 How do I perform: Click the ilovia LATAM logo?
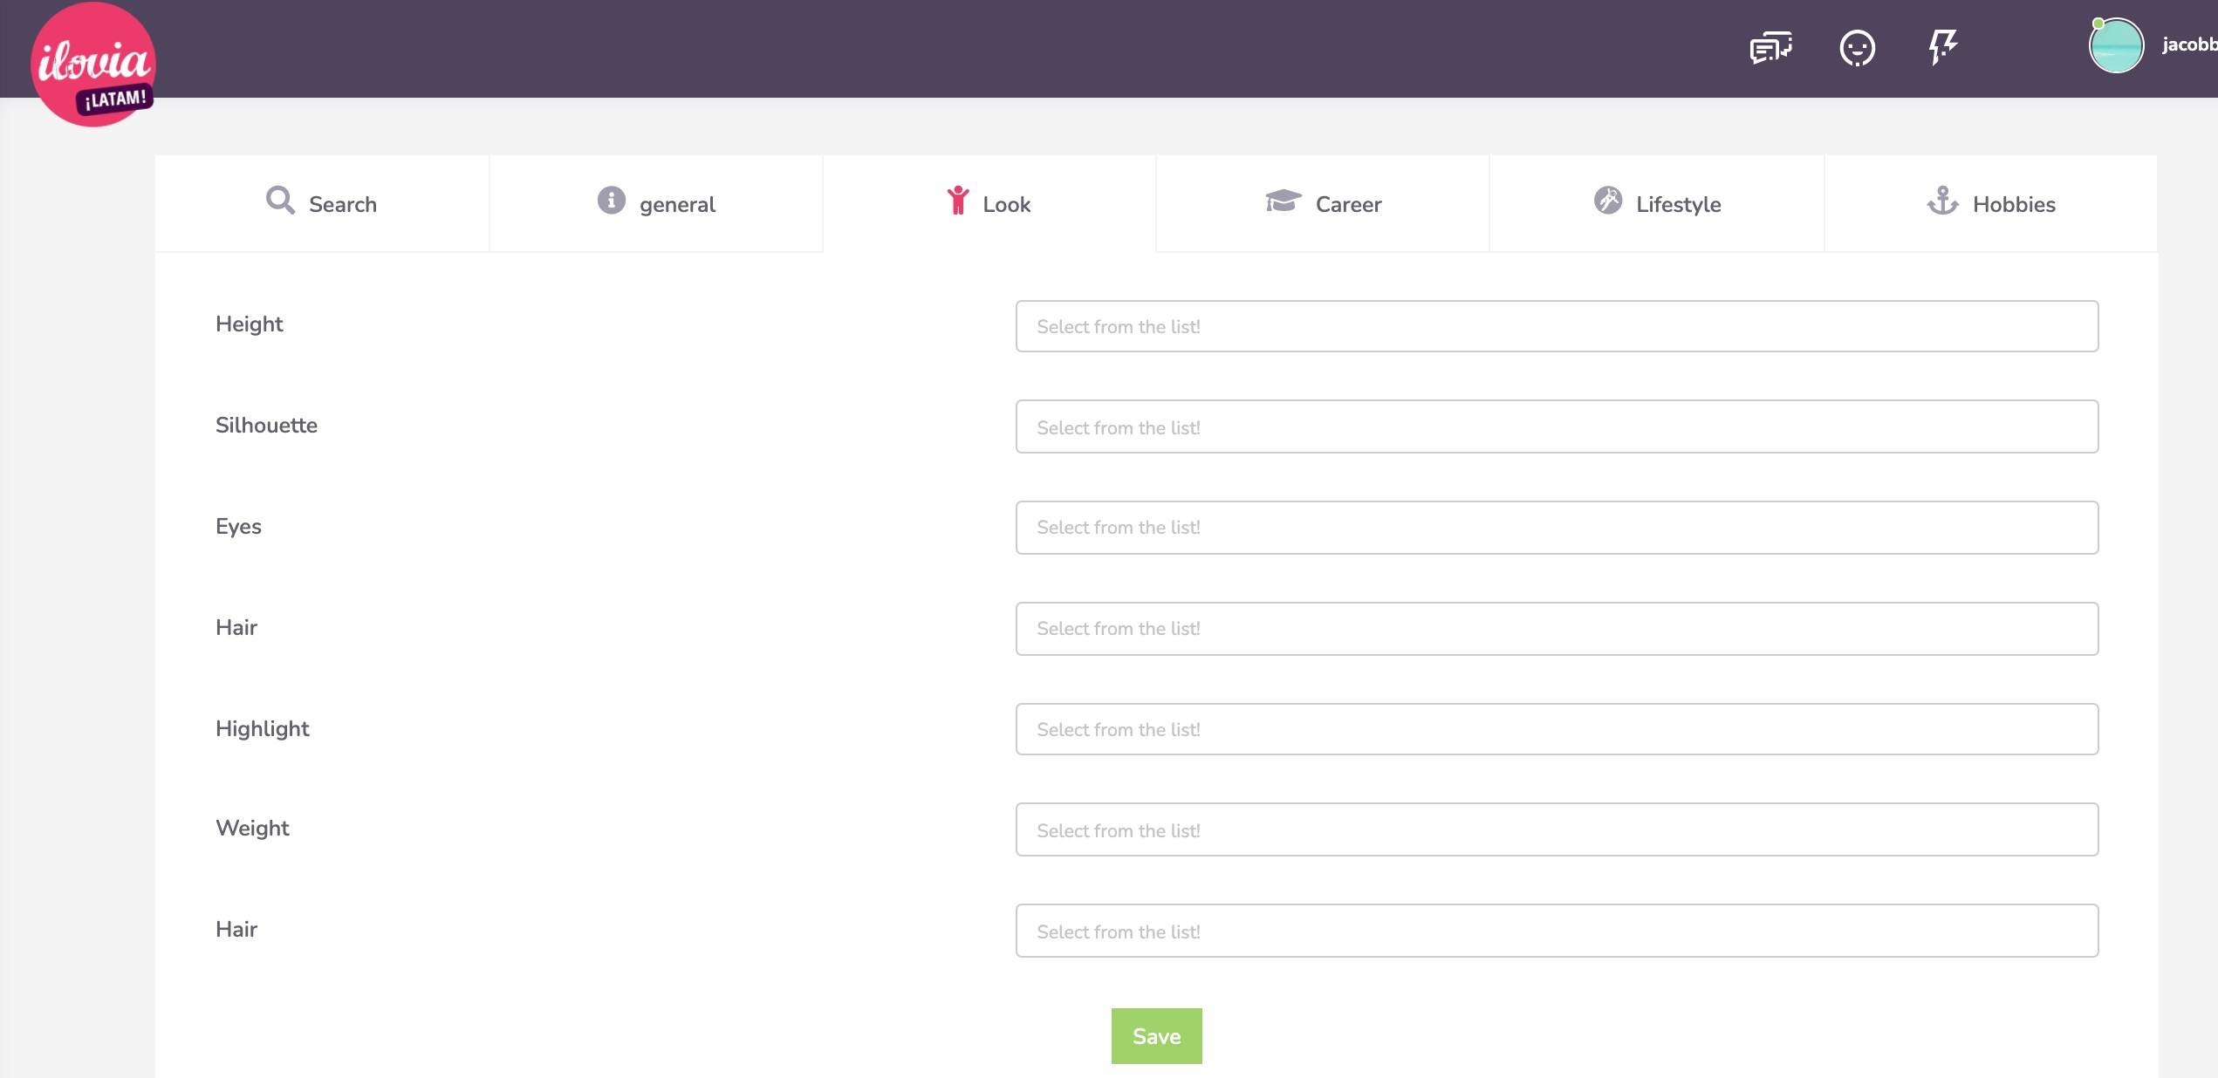pos(93,65)
